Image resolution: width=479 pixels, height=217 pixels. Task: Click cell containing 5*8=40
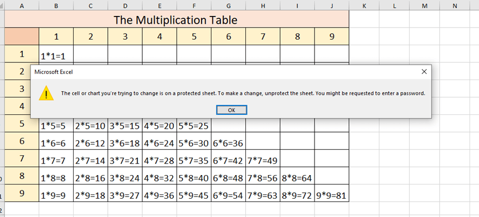click(x=194, y=176)
